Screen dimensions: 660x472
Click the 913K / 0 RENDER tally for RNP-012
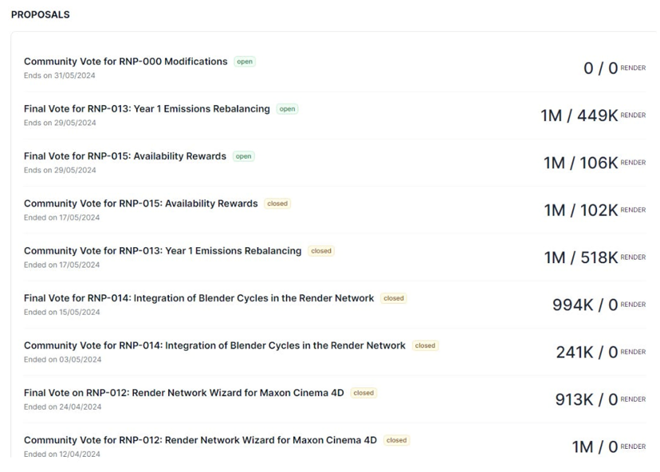point(600,399)
